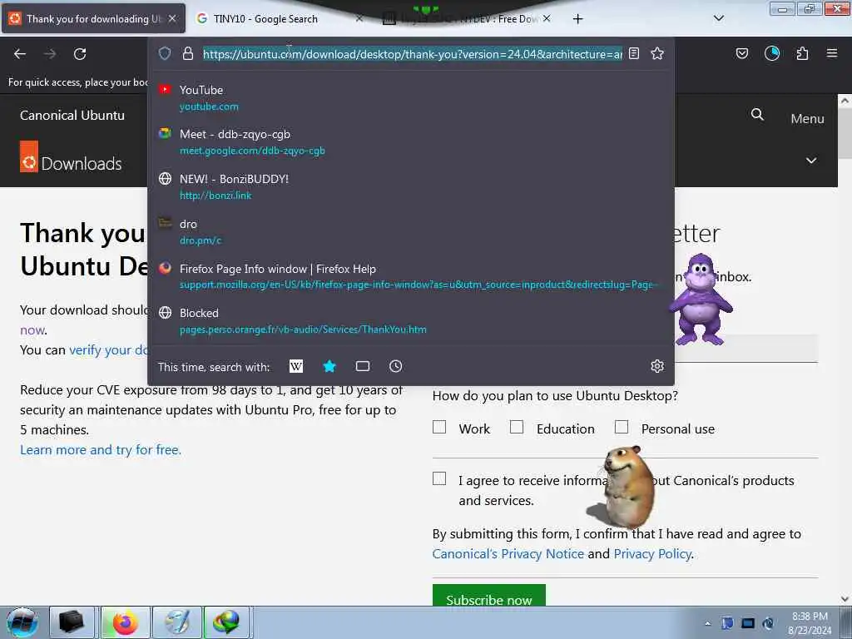Open the Firefox hamburger menu
The width and height of the screenshot is (852, 639).
pos(832,53)
